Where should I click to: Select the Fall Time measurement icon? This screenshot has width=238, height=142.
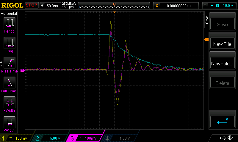click(x=10, y=83)
